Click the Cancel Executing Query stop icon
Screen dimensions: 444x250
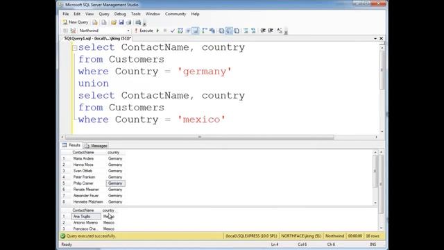point(165,31)
